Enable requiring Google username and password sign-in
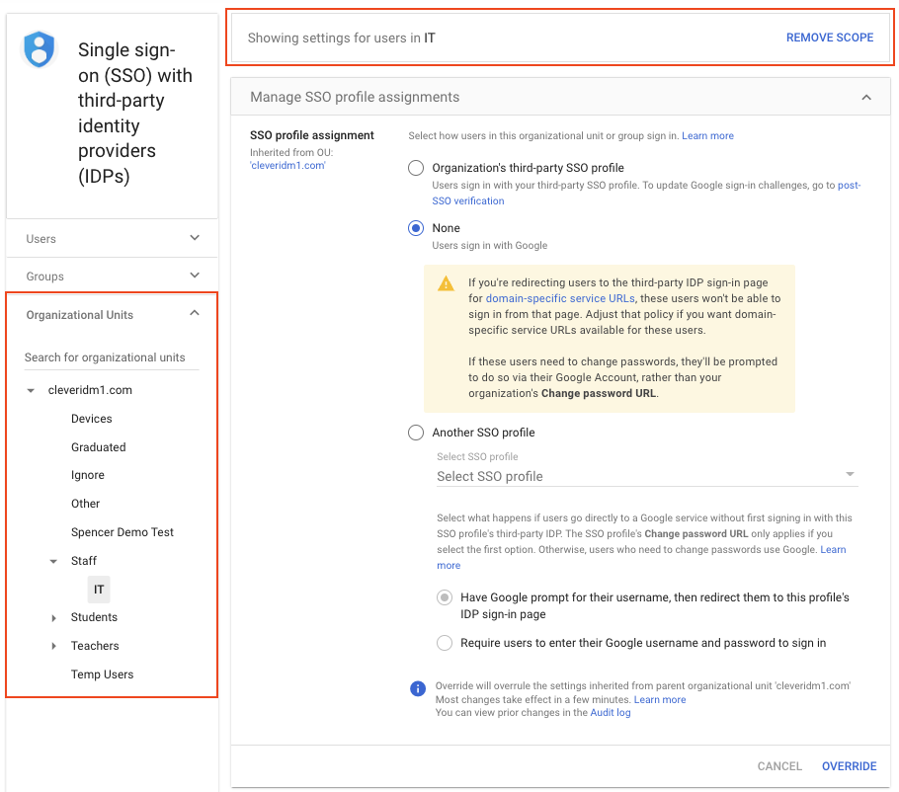 coord(444,642)
